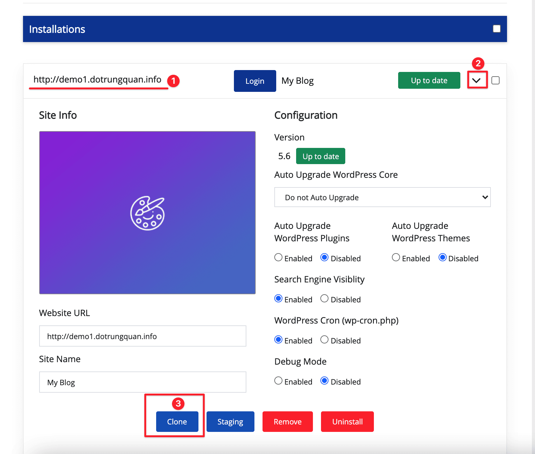This screenshot has width=535, height=454.
Task: Select the demo1 installation checkbox
Action: pyautogui.click(x=495, y=81)
